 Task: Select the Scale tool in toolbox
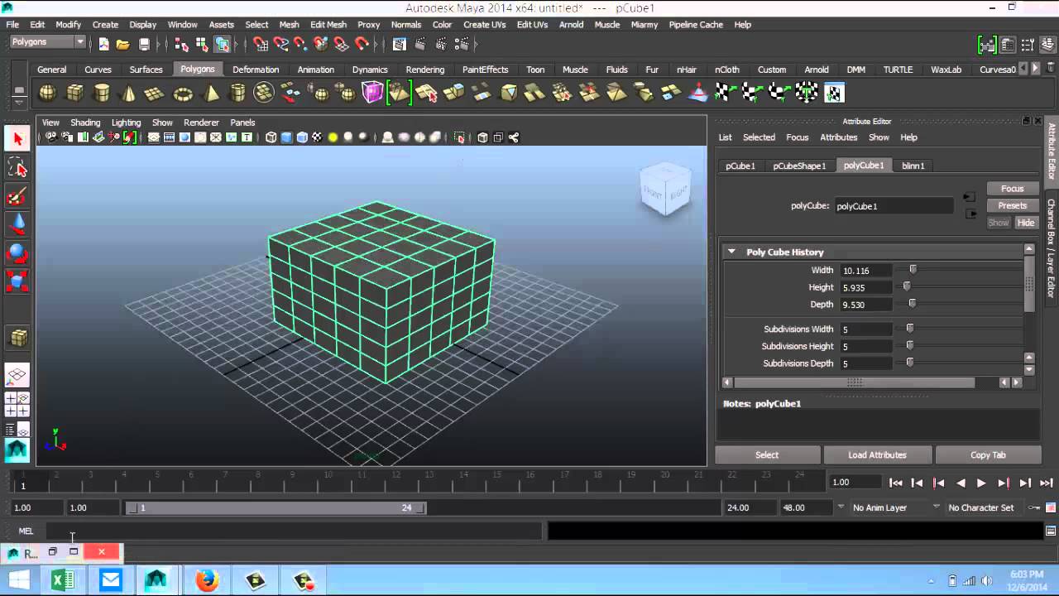pos(17,281)
